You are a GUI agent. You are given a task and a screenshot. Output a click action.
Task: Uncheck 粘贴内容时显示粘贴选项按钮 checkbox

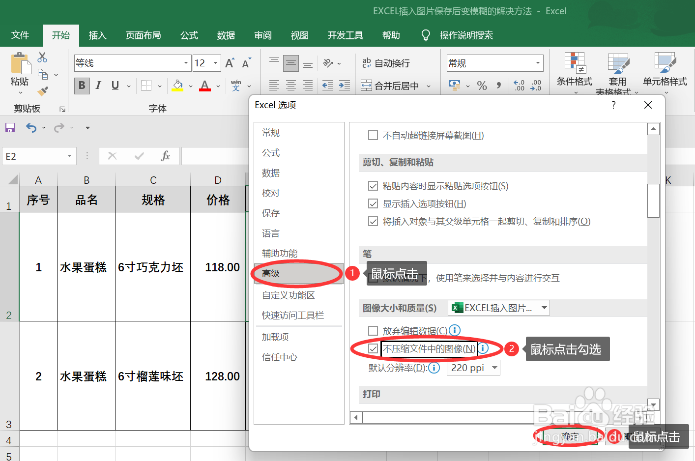click(x=373, y=186)
